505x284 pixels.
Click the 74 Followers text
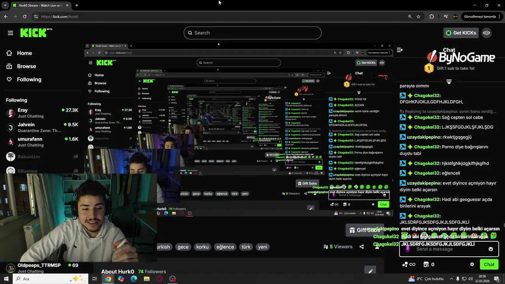[152, 271]
